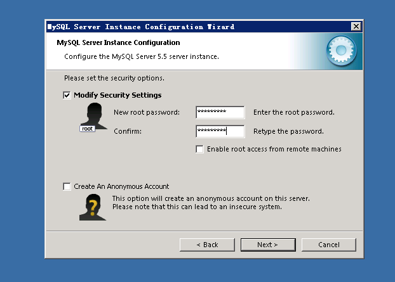Screen dimensions: 395x282
Task: Click the 'Retype the password.' hint text
Action: tap(288, 131)
